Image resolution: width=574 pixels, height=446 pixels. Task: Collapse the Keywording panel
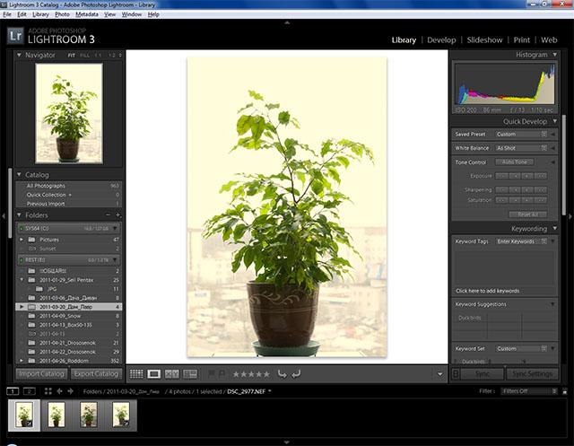point(555,229)
